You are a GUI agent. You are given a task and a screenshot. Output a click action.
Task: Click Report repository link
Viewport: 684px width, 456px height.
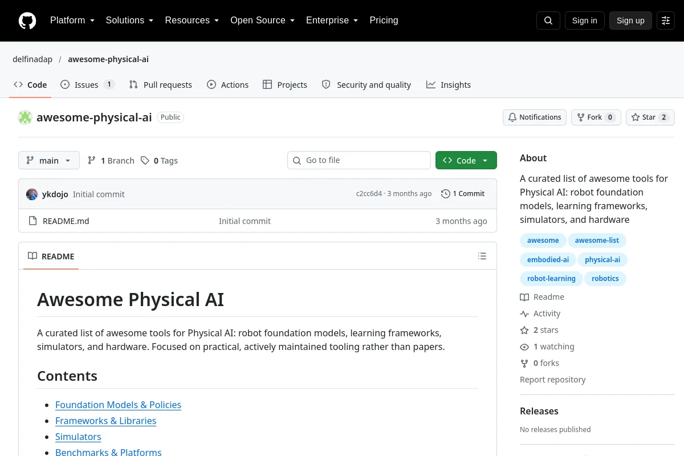(553, 380)
